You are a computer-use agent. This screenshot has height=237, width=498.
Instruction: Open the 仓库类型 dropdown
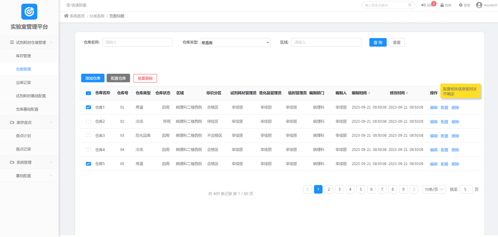pos(235,43)
